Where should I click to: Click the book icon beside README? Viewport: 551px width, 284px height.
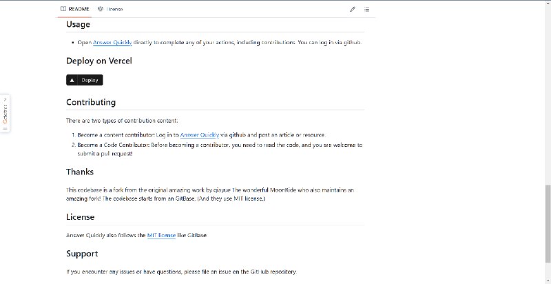point(63,9)
